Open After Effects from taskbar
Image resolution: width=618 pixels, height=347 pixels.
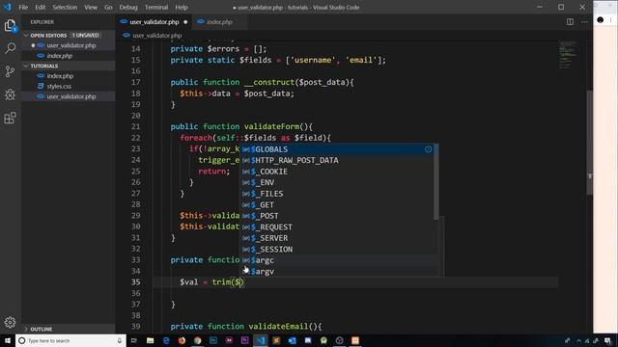pyautogui.click(x=229, y=340)
